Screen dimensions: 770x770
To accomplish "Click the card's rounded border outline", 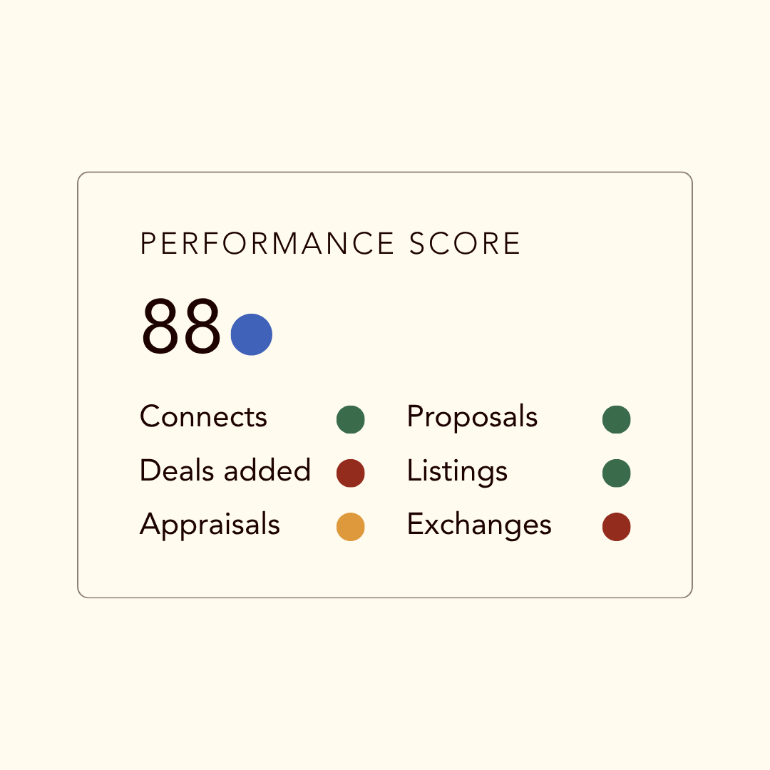I will click(x=385, y=173).
